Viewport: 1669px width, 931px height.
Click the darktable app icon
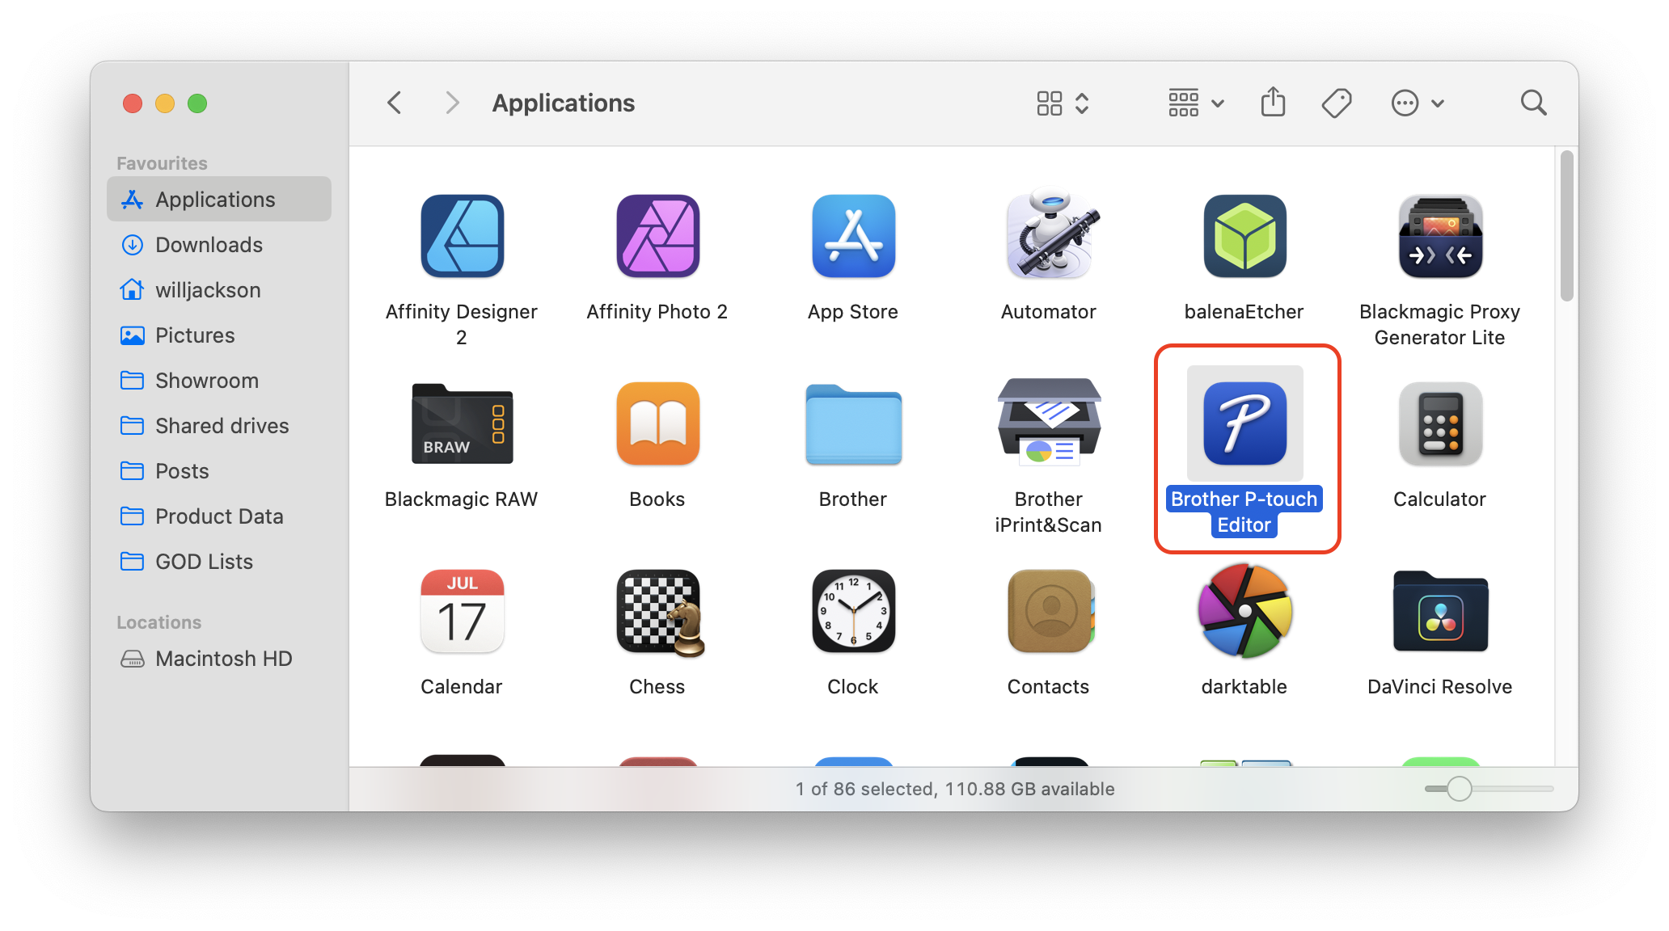(x=1244, y=611)
